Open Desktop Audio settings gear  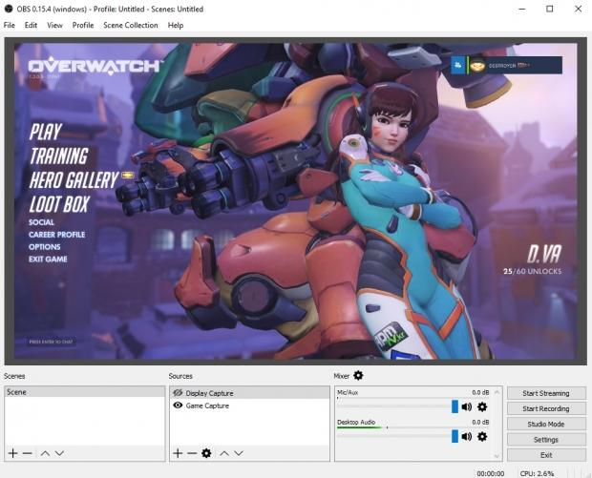tap(482, 437)
